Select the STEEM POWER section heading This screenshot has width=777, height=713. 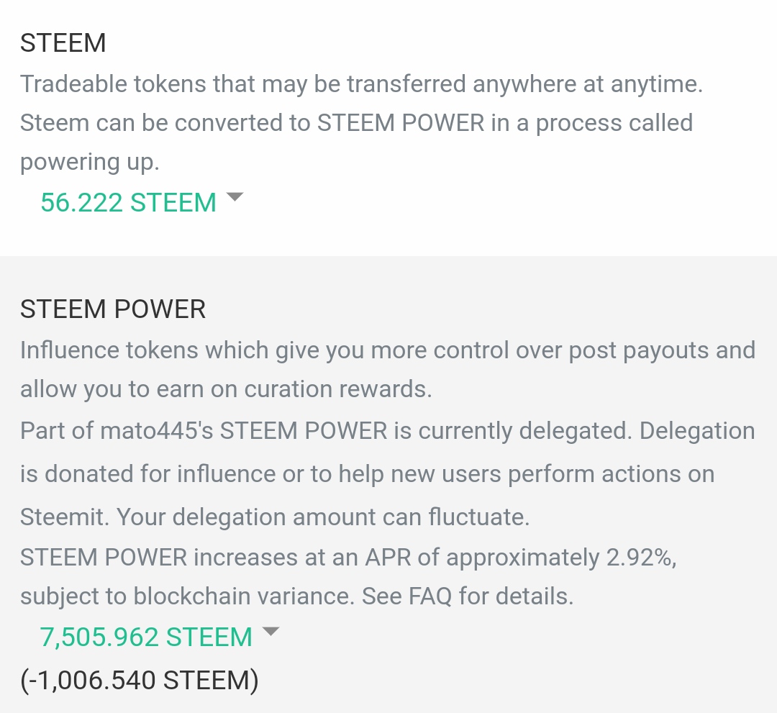[x=113, y=309]
